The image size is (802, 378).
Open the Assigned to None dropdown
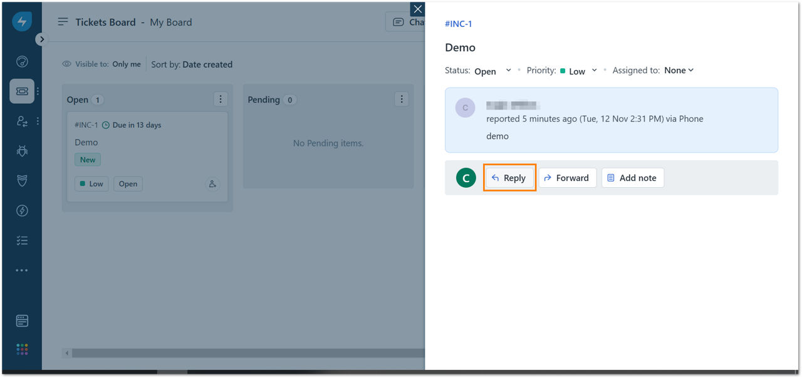tap(679, 70)
